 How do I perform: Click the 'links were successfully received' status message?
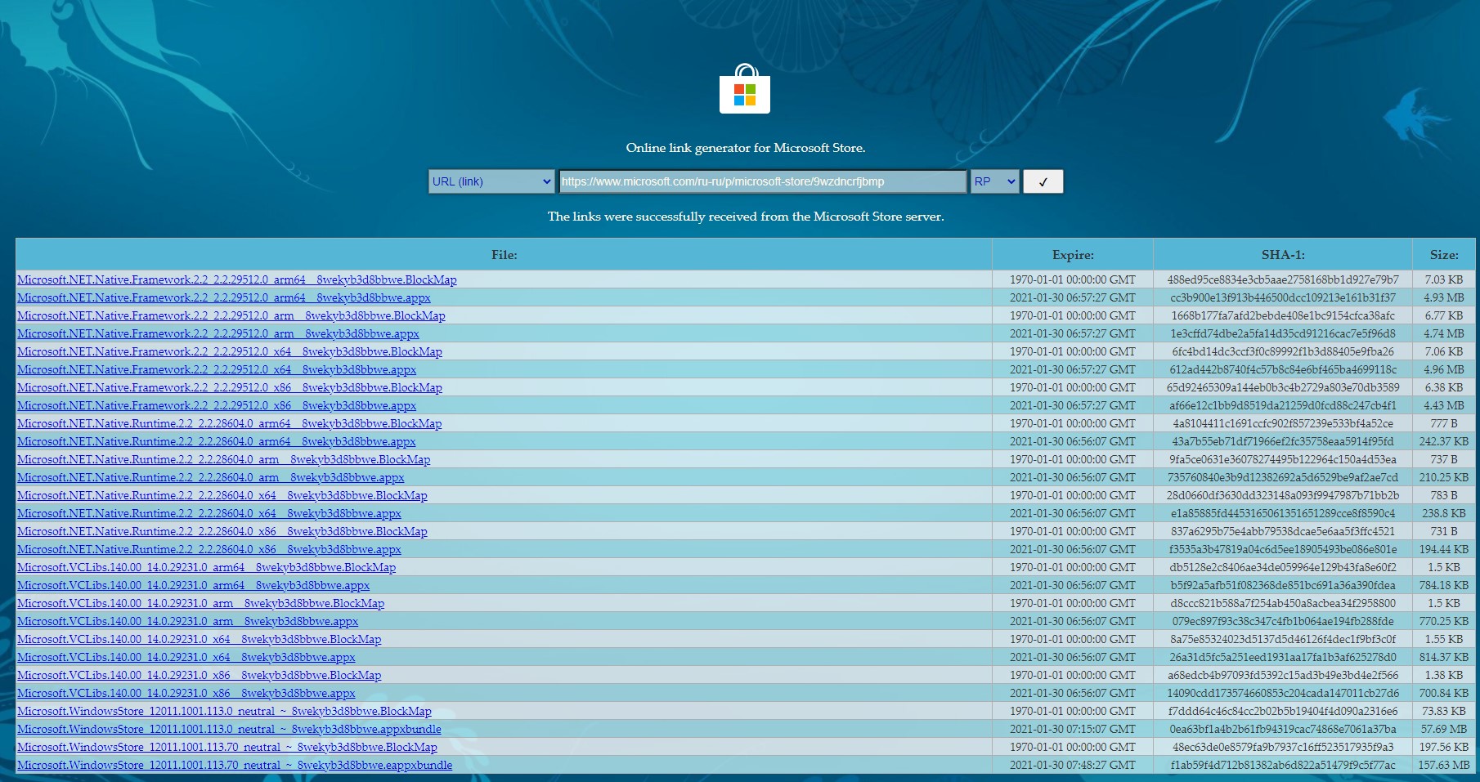(x=746, y=217)
